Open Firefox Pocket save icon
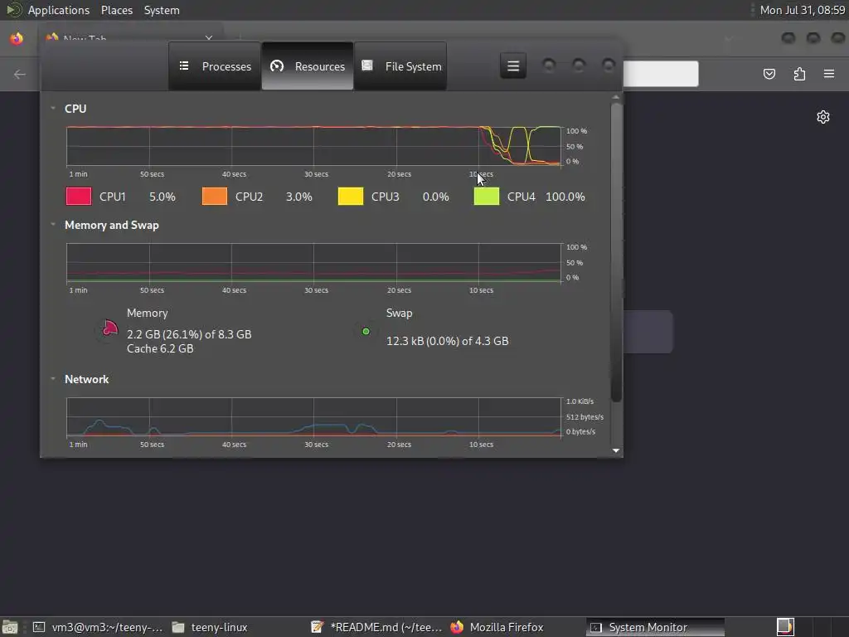Viewport: 849px width, 637px height. [769, 74]
